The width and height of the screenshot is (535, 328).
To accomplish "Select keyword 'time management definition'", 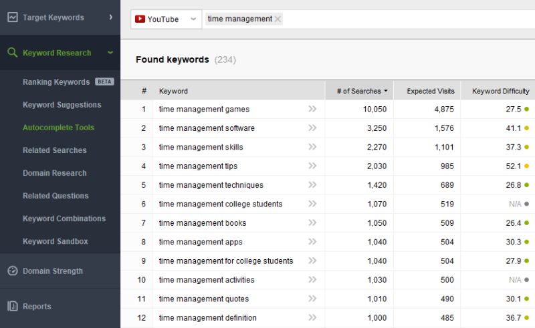I will (x=208, y=318).
